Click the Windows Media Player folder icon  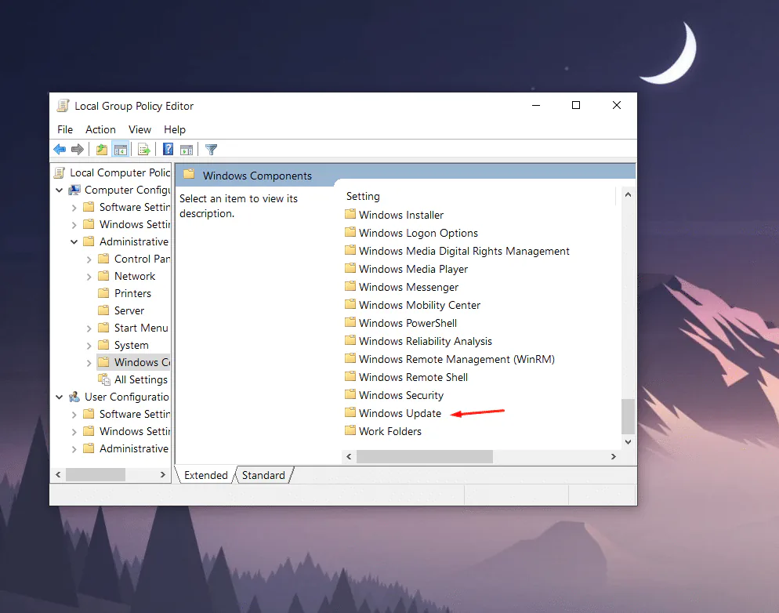click(x=350, y=268)
